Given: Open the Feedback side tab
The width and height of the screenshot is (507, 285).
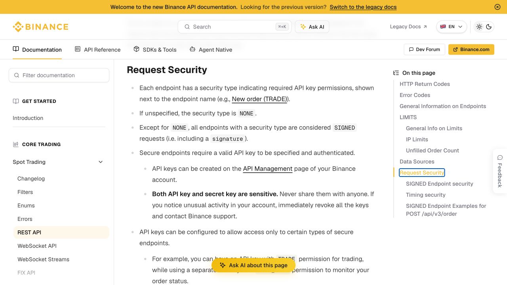Looking at the screenshot, I should pos(499,171).
